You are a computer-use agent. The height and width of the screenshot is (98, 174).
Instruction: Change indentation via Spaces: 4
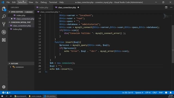pos(139,93)
